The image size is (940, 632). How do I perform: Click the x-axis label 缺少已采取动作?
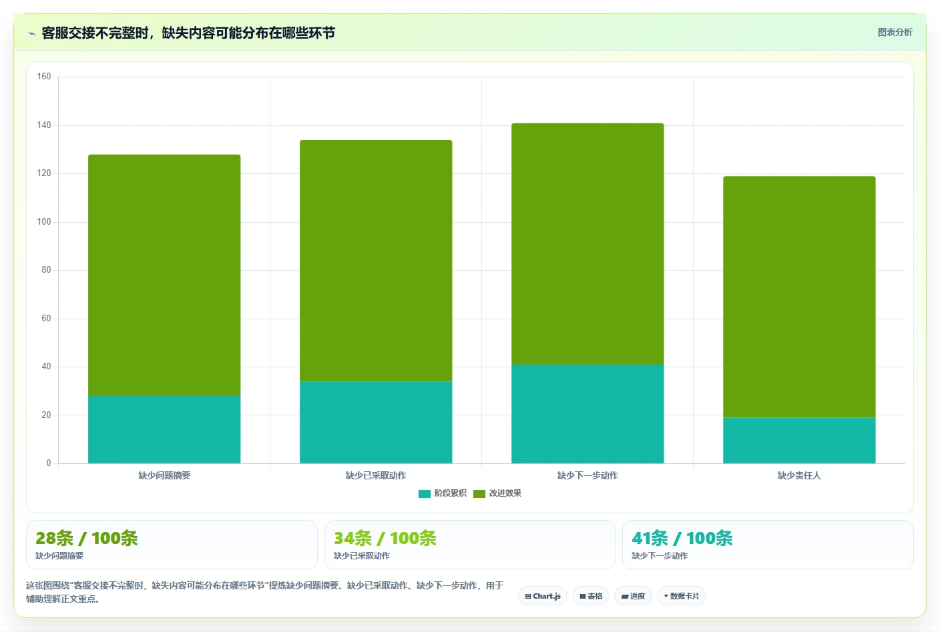coord(376,475)
